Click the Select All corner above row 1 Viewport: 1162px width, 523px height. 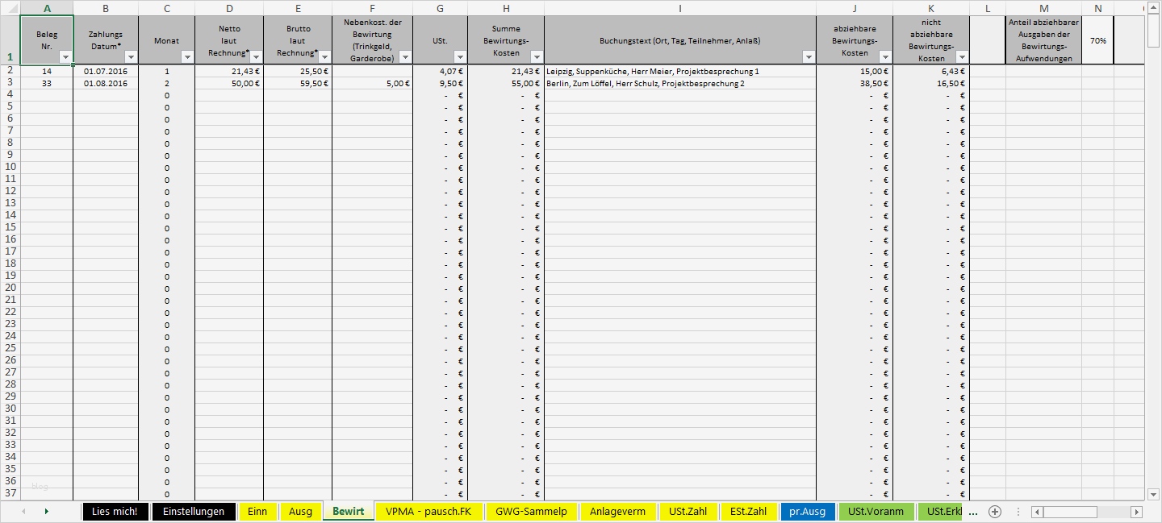(8, 8)
